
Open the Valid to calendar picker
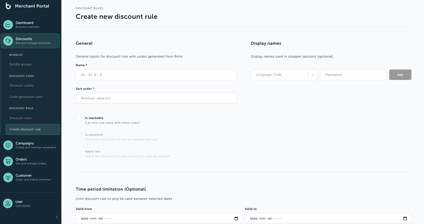pos(405,219)
